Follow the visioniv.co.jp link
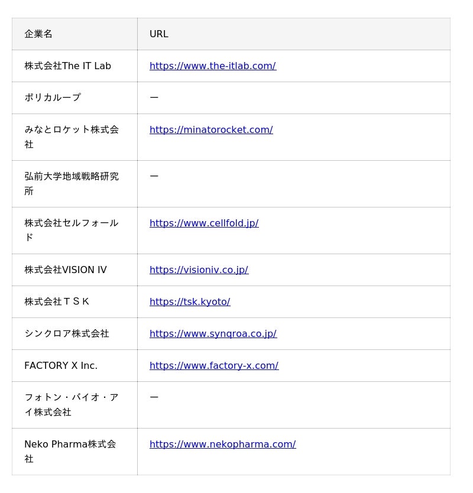This screenshot has width=473, height=493. coord(199,270)
